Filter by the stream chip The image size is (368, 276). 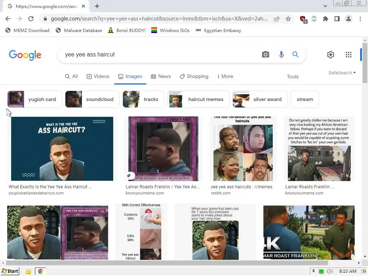[305, 99]
